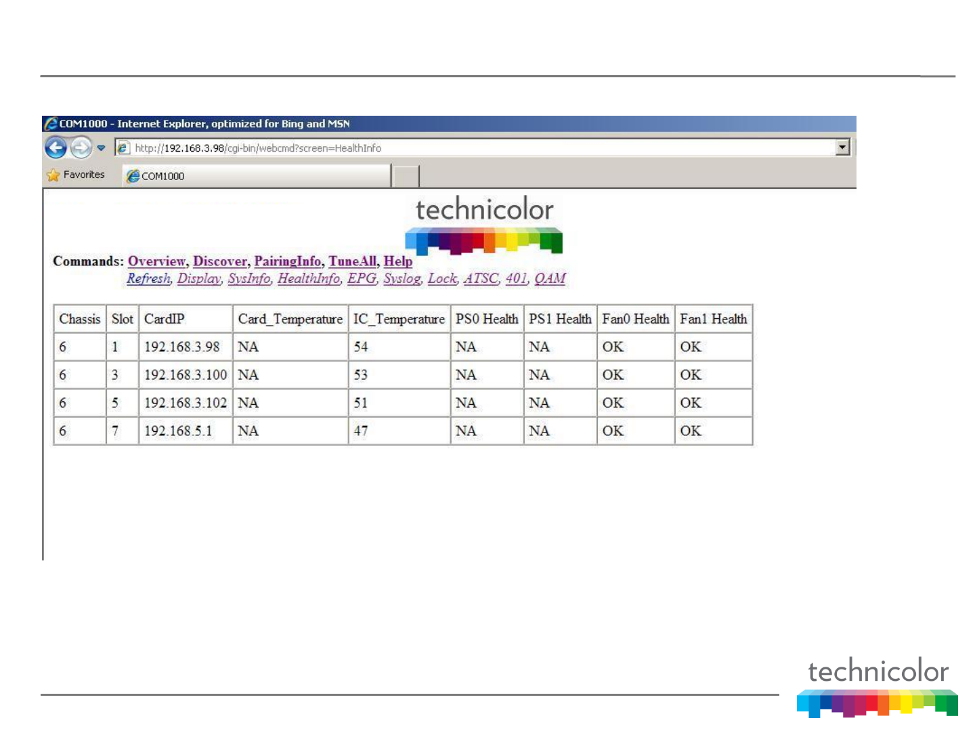Screen dimensions: 975x731
Task: Select the CardIP cell 192.168.5.1
Action: pyautogui.click(x=186, y=430)
